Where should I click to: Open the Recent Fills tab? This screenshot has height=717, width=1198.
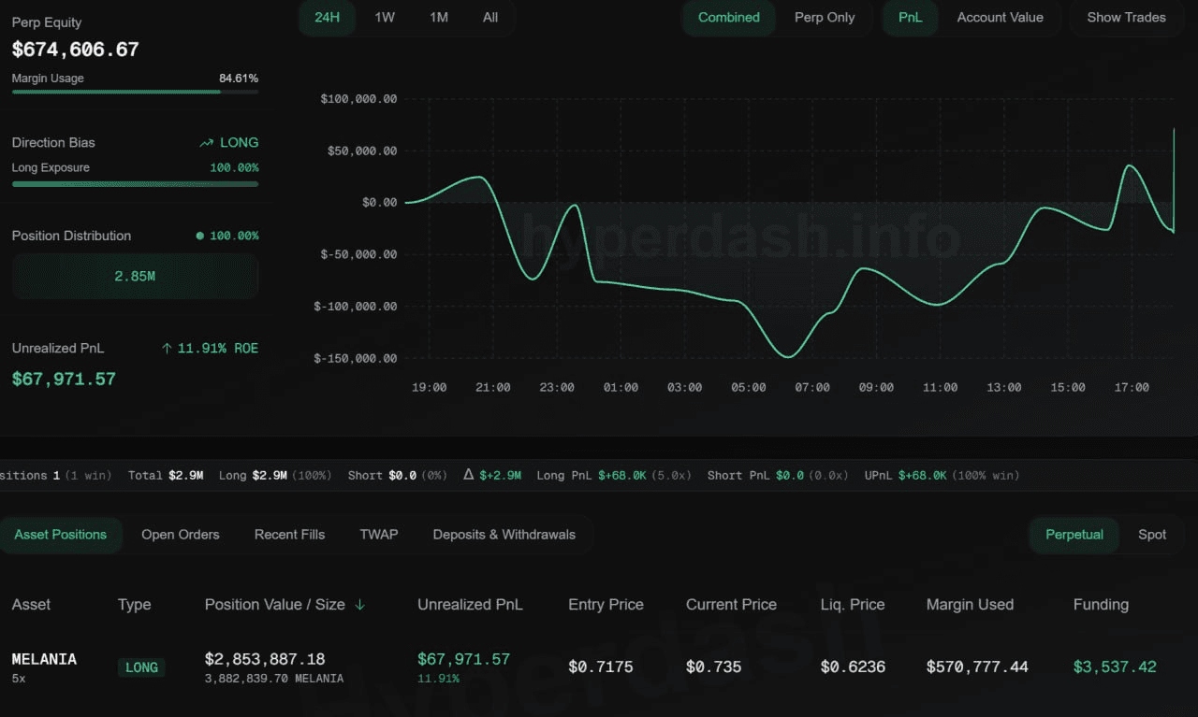[289, 535]
